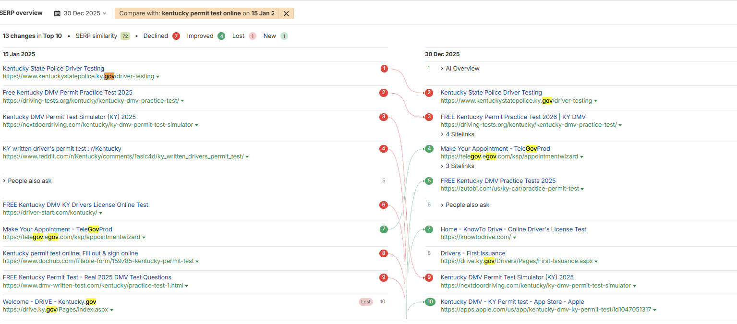Click red position 8 badge in 15 Jan column
Screen dimensions: 737x324
pyautogui.click(x=383, y=253)
